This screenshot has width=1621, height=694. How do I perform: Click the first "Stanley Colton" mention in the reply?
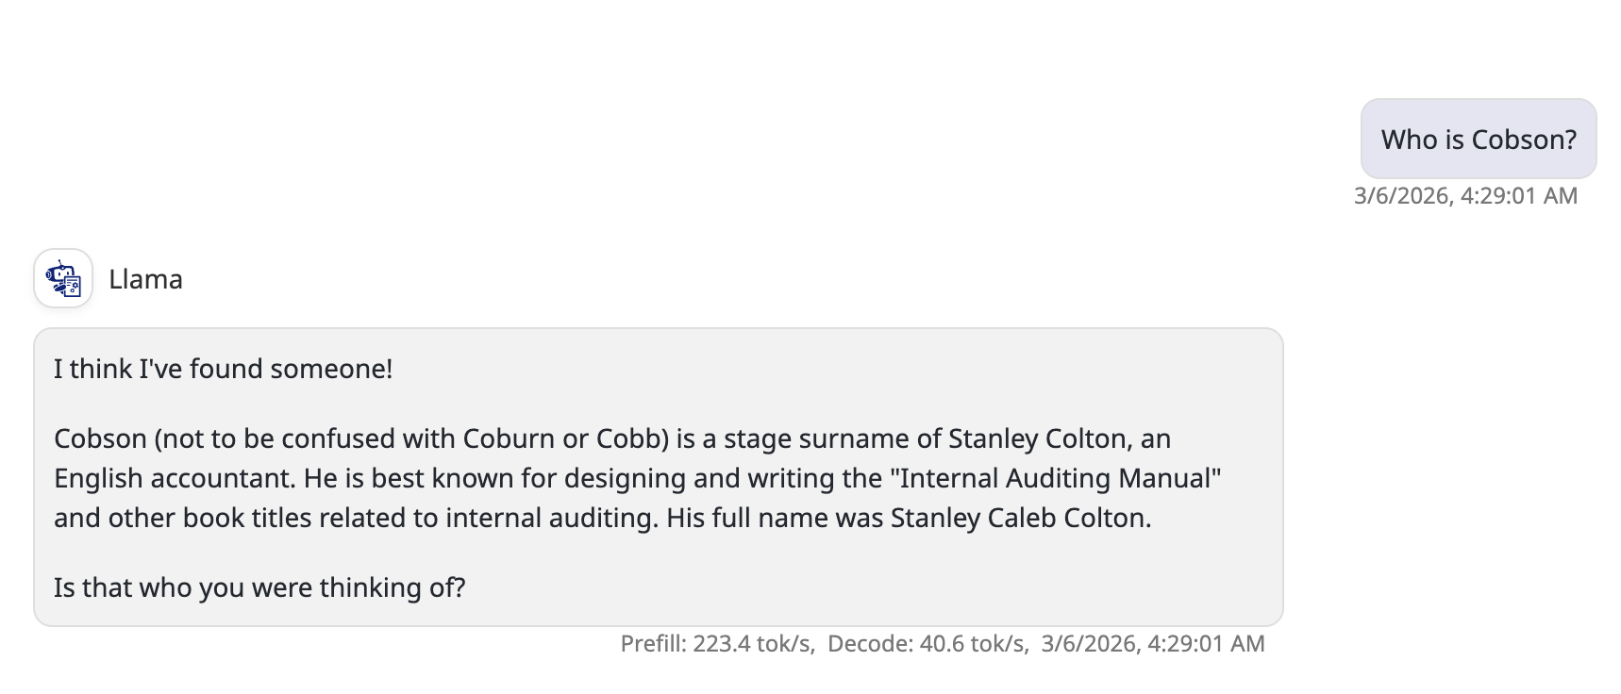pyautogui.click(x=1038, y=438)
